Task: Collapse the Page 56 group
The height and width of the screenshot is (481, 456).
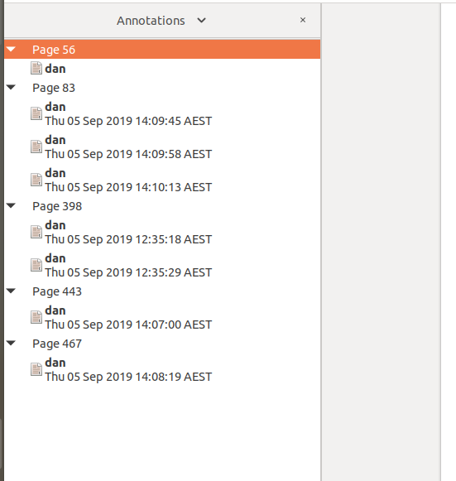Action: coord(11,49)
